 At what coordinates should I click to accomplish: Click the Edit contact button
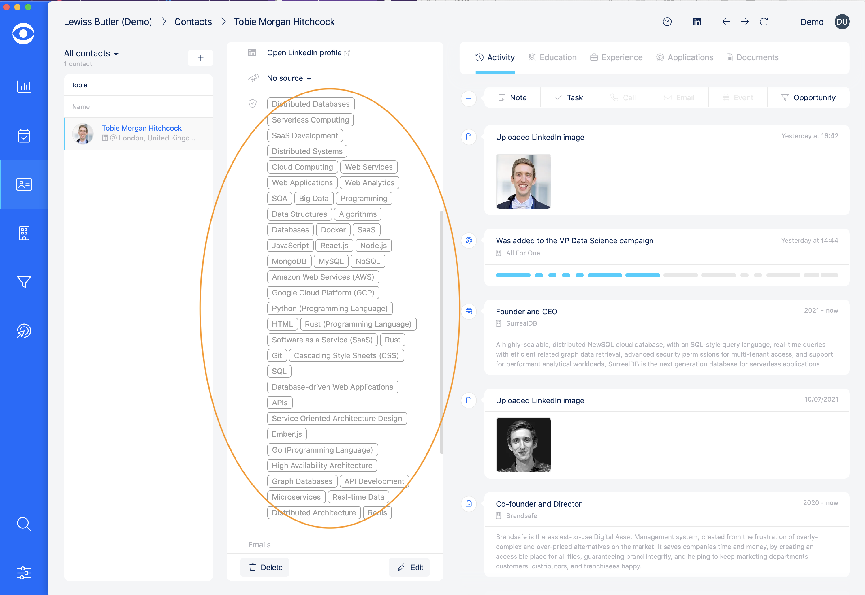pyautogui.click(x=410, y=567)
